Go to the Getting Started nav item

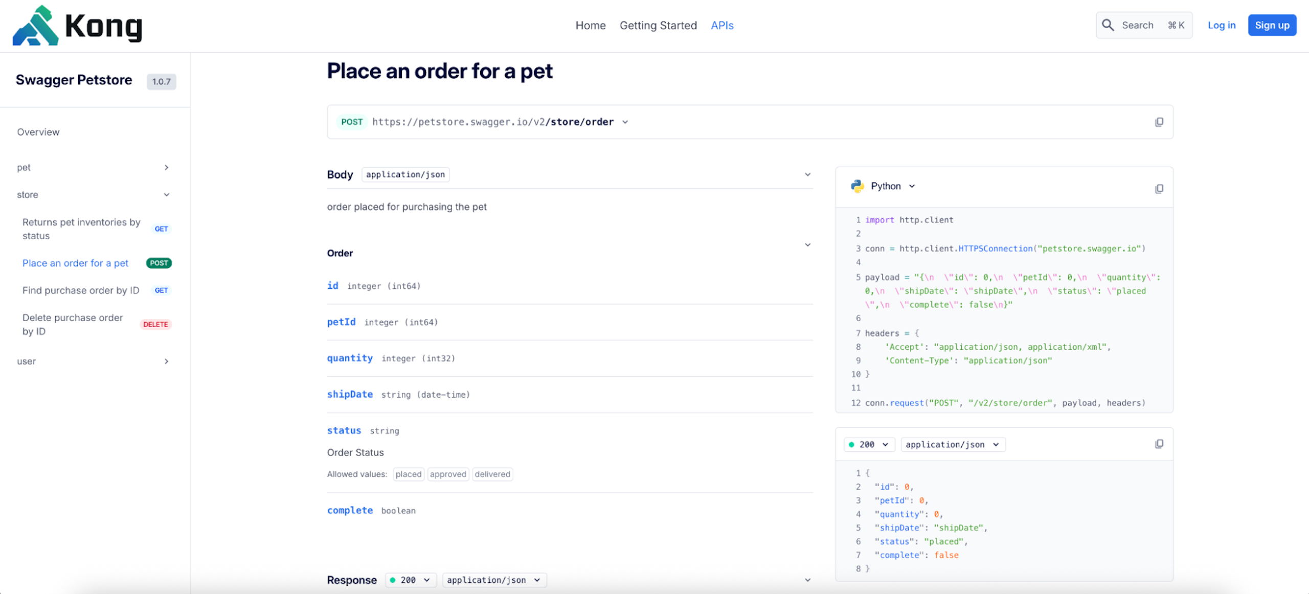click(658, 26)
